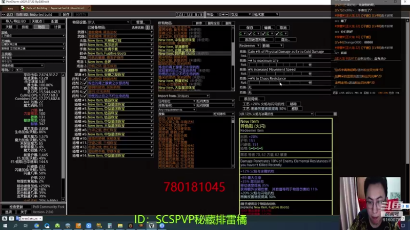This screenshot has width=410, height=230.
Task: Open Windows taskbar search
Action: (x=15, y=226)
